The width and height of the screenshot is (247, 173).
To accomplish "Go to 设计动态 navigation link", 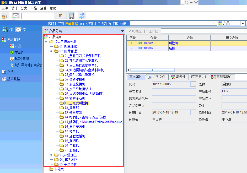I will pyautogui.click(x=86, y=23).
